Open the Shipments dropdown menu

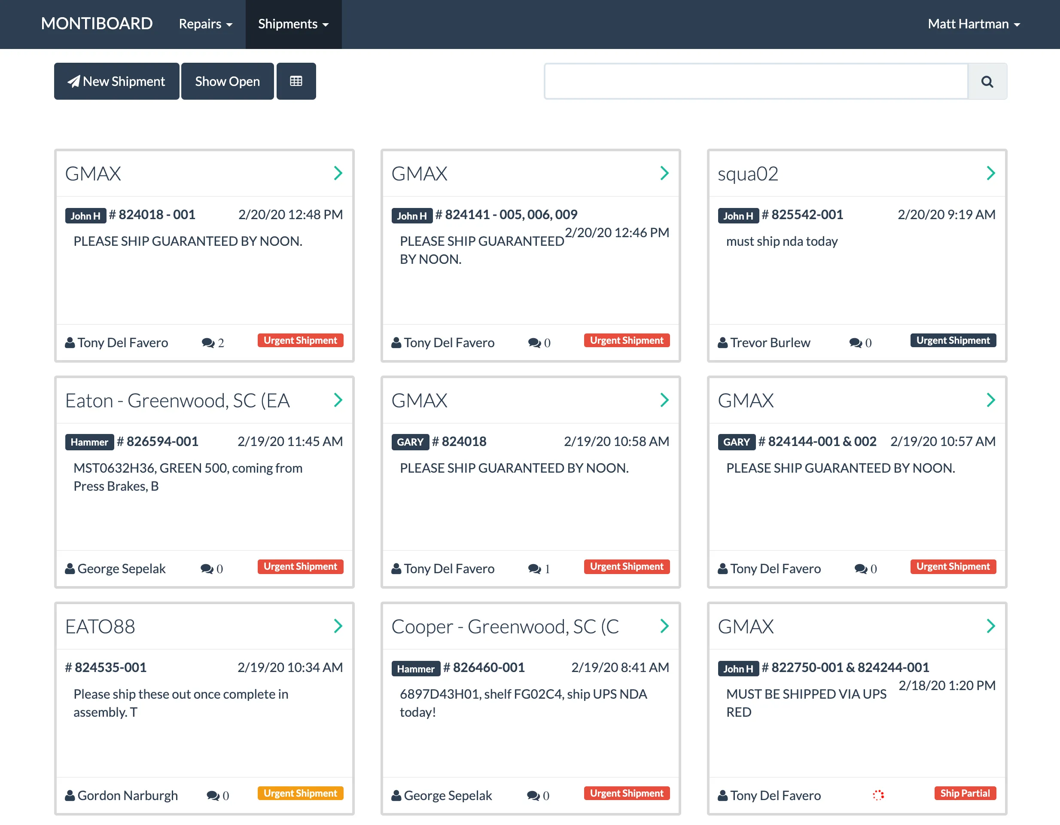[293, 24]
